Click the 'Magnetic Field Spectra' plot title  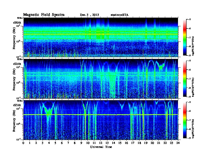44,15
